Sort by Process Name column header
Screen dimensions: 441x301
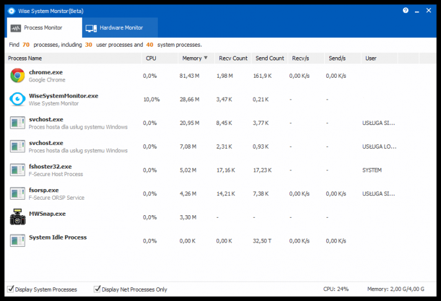point(73,58)
